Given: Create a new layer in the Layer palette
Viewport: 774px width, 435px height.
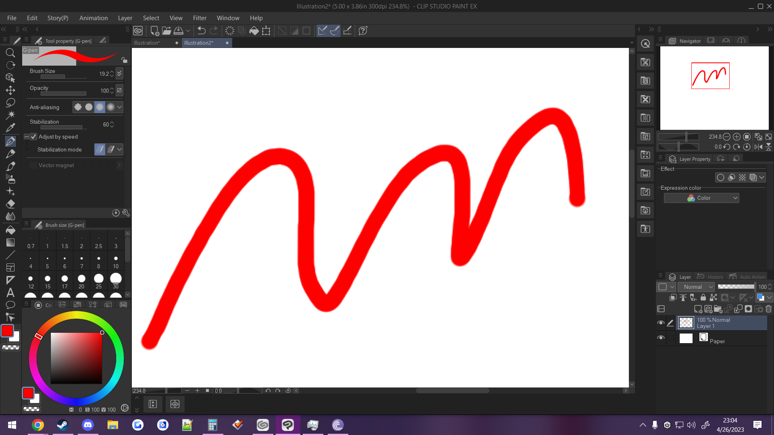Looking at the screenshot, I should point(699,309).
